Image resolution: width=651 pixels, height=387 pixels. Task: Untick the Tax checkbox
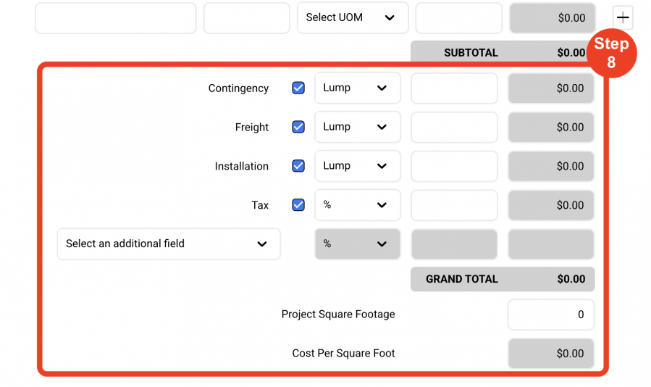(298, 205)
